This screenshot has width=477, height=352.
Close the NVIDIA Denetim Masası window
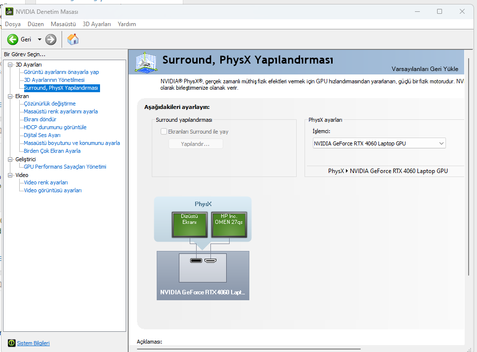[x=462, y=11]
